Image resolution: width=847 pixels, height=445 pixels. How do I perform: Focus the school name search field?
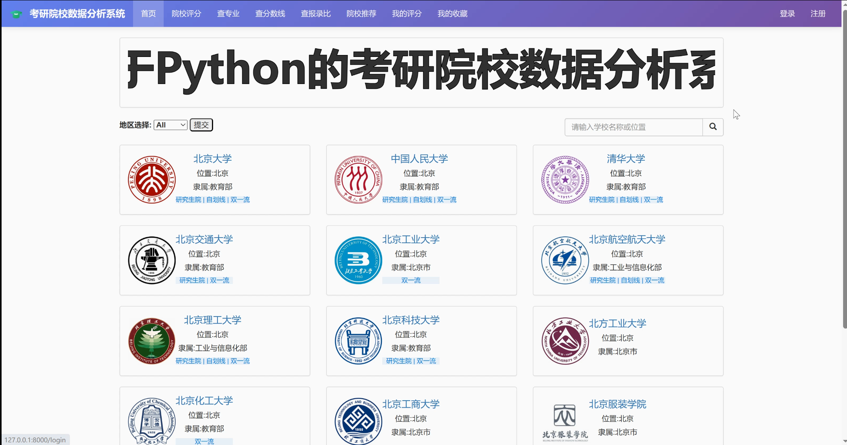point(633,127)
